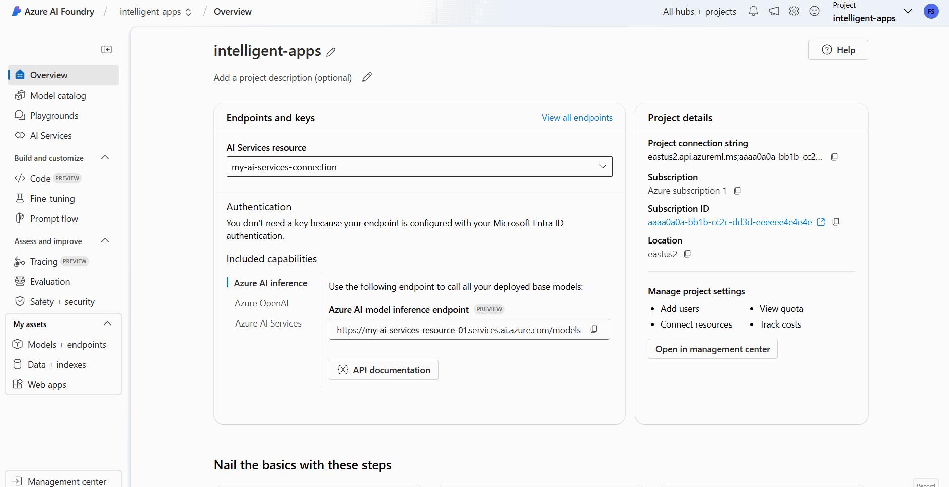Open the notifications bell
This screenshot has width=949, height=487.
tap(753, 11)
